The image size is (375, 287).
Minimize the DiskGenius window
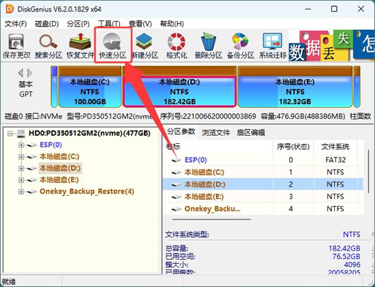pos(308,9)
